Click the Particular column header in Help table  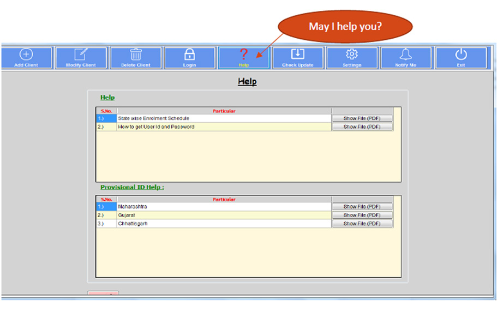tap(224, 111)
